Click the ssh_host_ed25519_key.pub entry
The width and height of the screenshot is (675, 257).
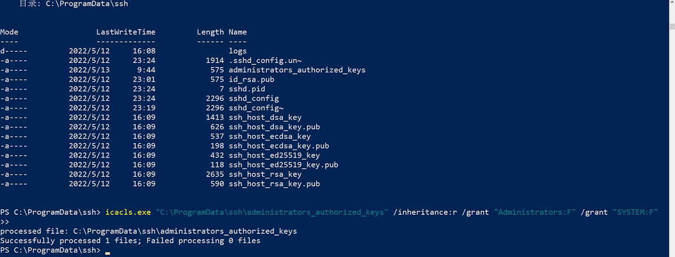click(x=283, y=165)
